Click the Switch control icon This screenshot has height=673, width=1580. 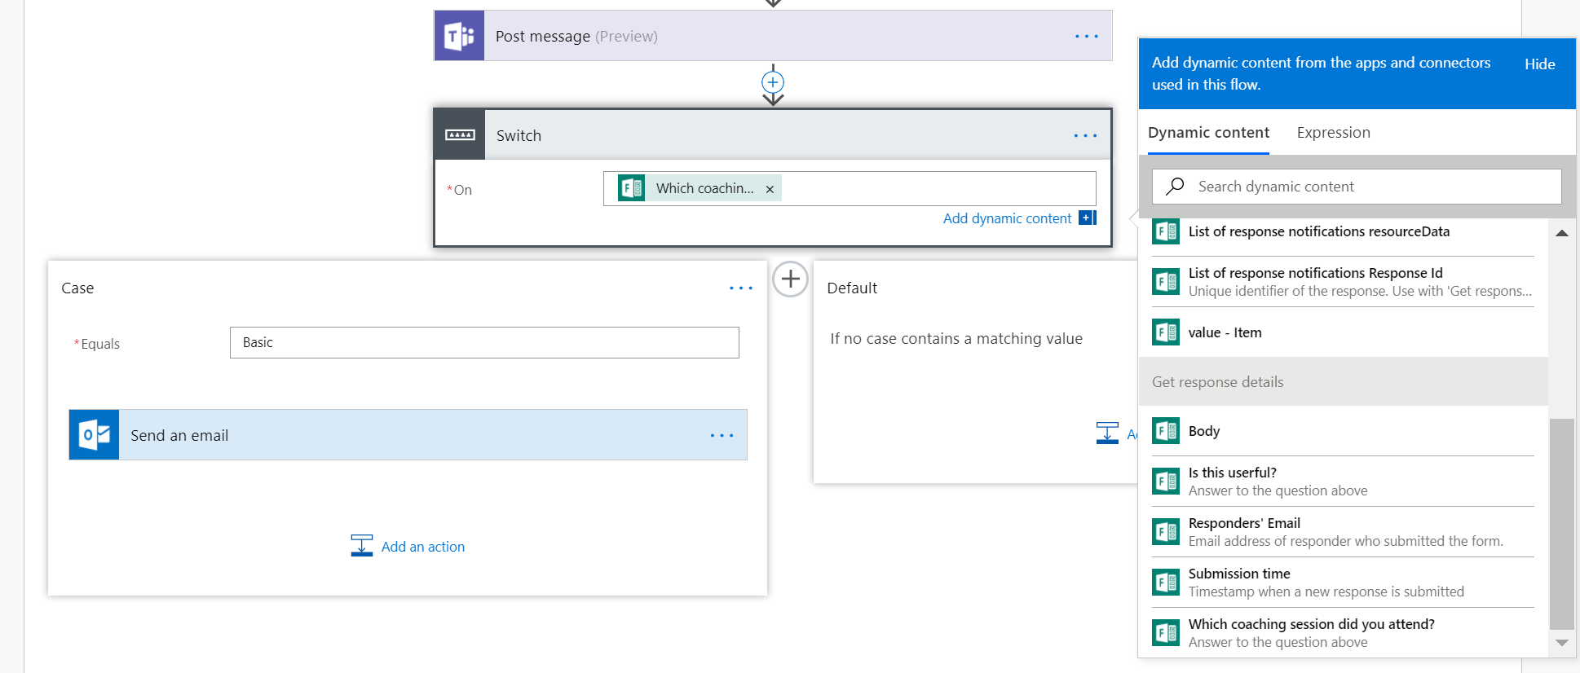point(460,135)
